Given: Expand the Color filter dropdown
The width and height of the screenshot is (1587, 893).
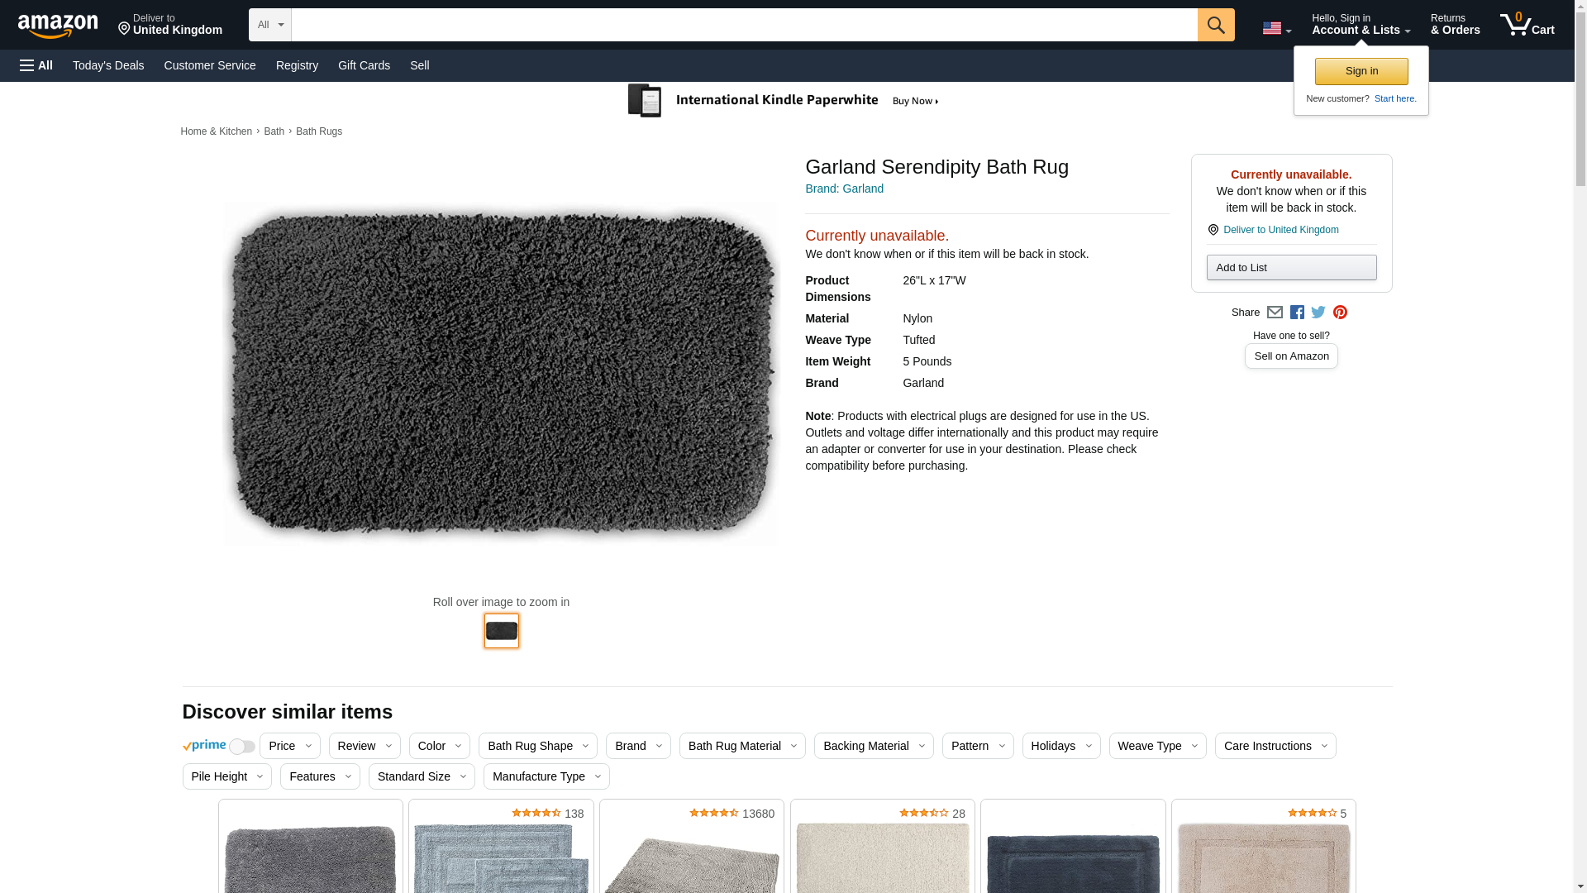Looking at the screenshot, I should (439, 746).
